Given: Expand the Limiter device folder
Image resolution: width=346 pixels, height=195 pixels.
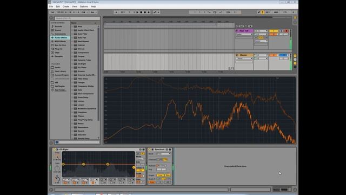Looking at the screenshot, I should click(72, 101).
